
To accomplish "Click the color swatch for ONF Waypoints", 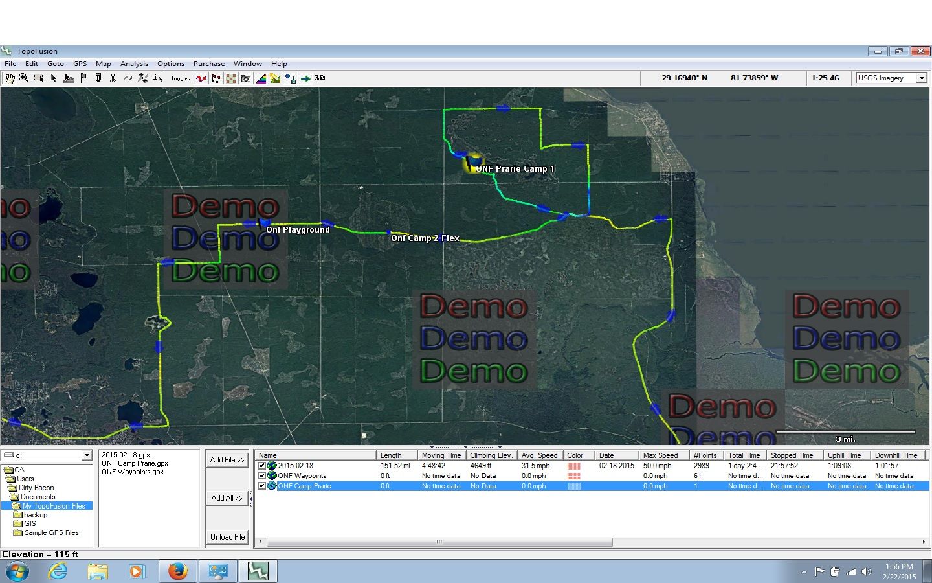I will pyautogui.click(x=574, y=475).
